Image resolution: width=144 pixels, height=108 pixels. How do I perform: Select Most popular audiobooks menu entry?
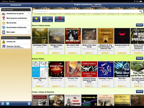(x=16, y=18)
